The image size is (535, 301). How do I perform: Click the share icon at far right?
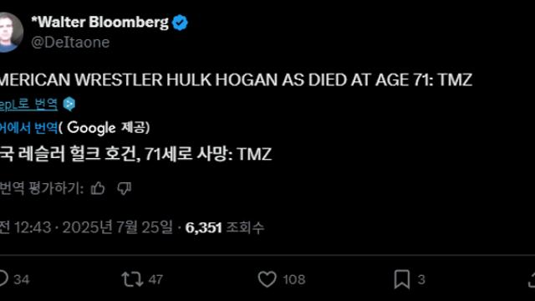click(532, 279)
